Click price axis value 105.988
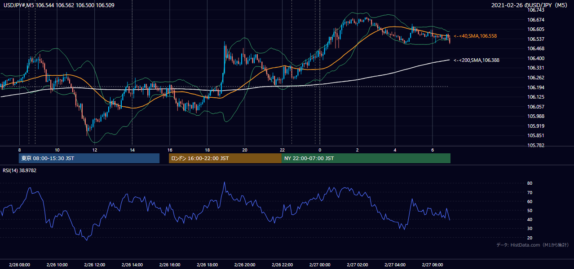The width and height of the screenshot is (574, 269). coord(536,116)
